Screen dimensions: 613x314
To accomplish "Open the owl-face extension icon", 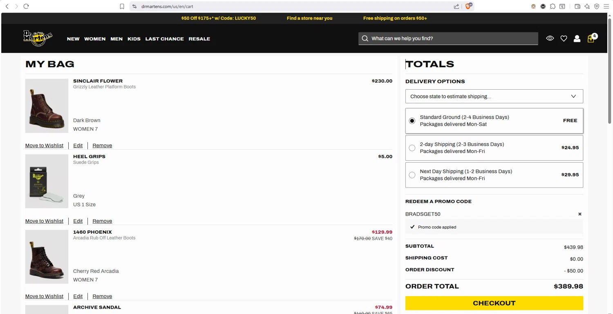I will coord(533,7).
